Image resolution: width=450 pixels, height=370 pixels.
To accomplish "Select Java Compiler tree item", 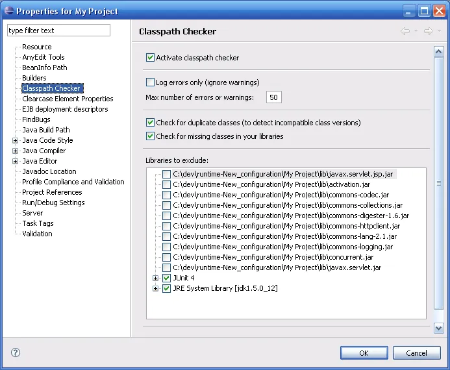I will [x=44, y=151].
